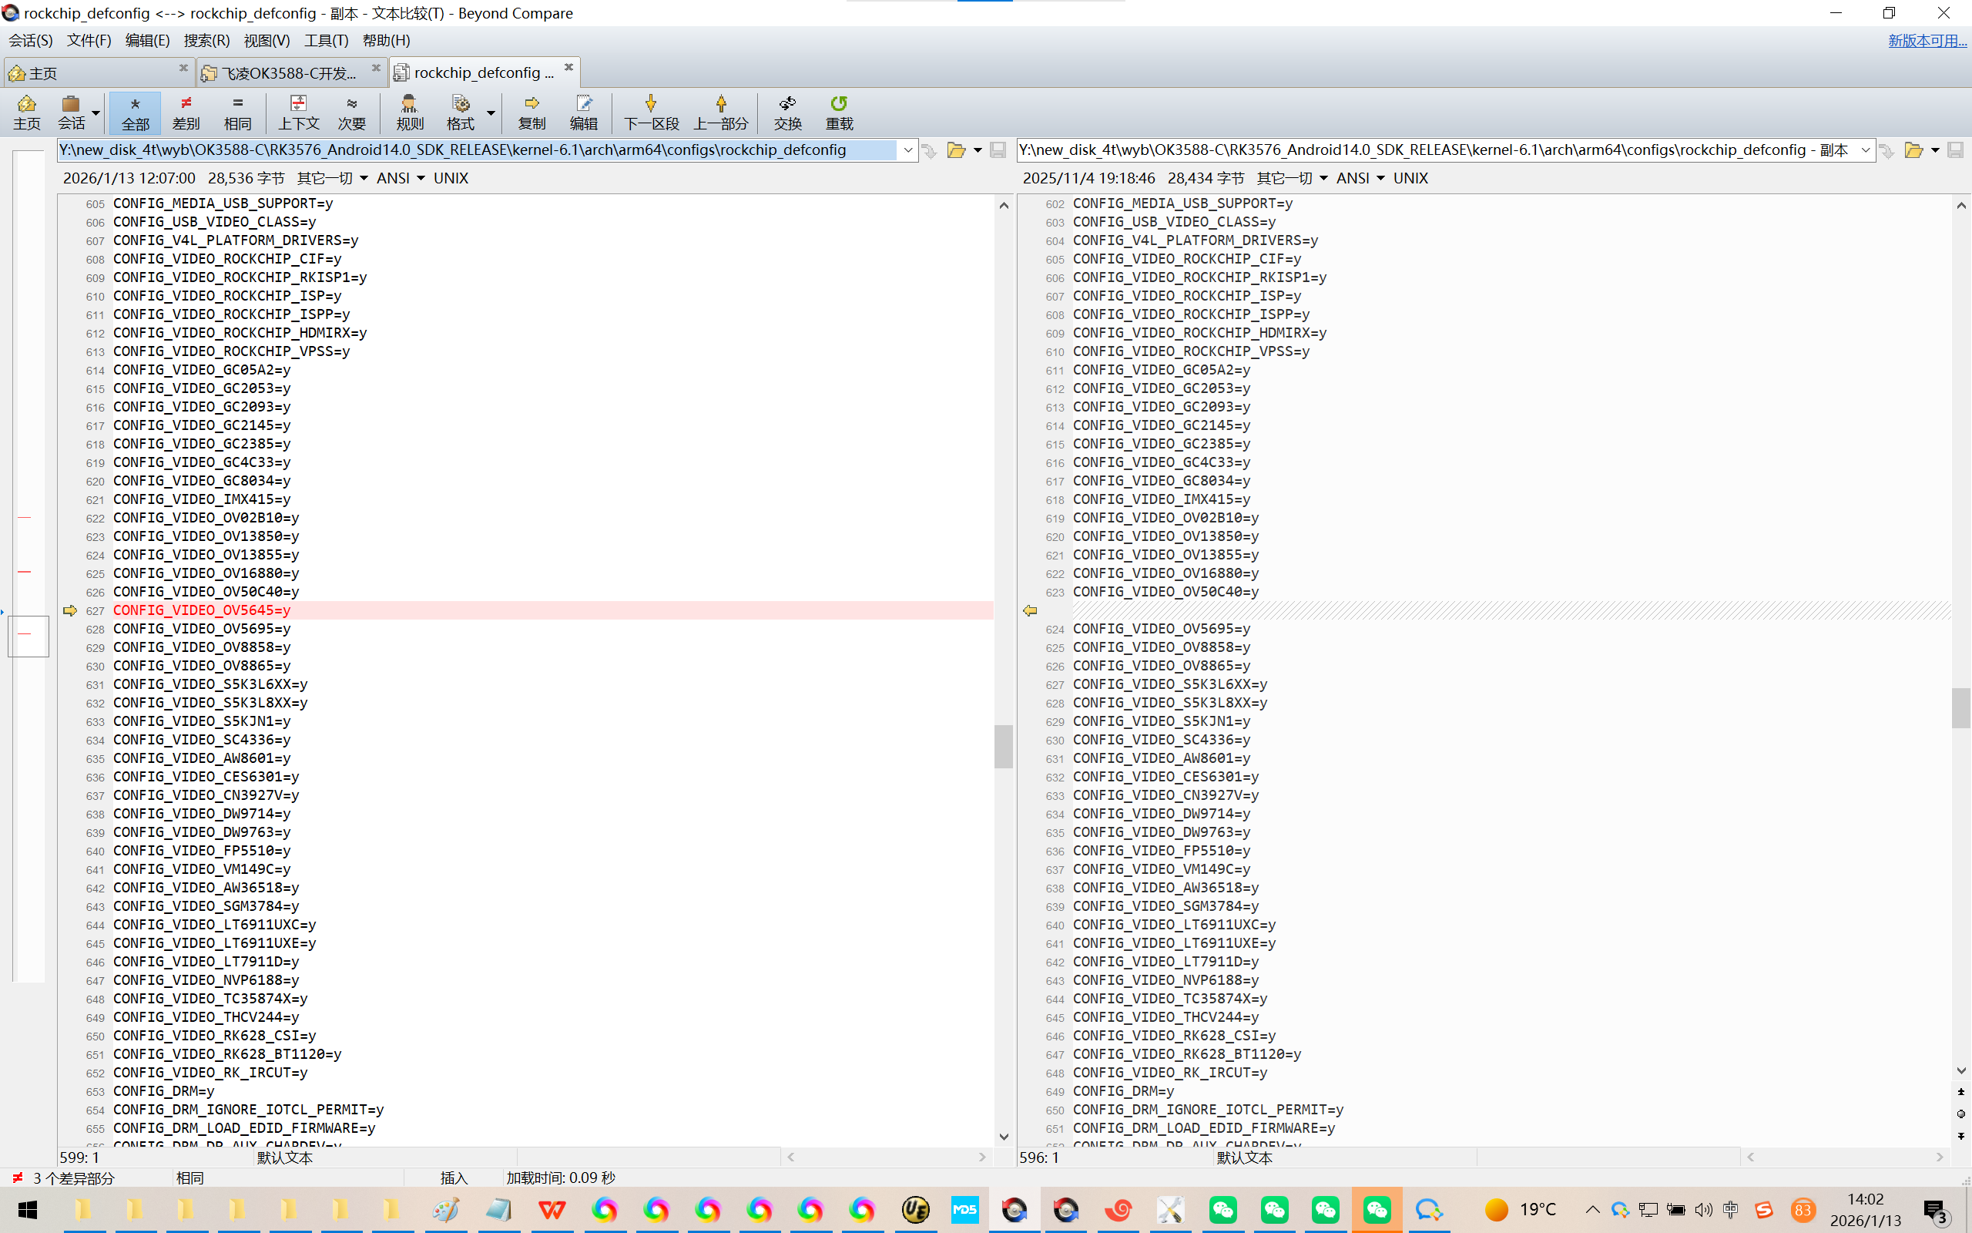The height and width of the screenshot is (1233, 1972).
Task: Expand the left file path dropdown
Action: pos(907,150)
